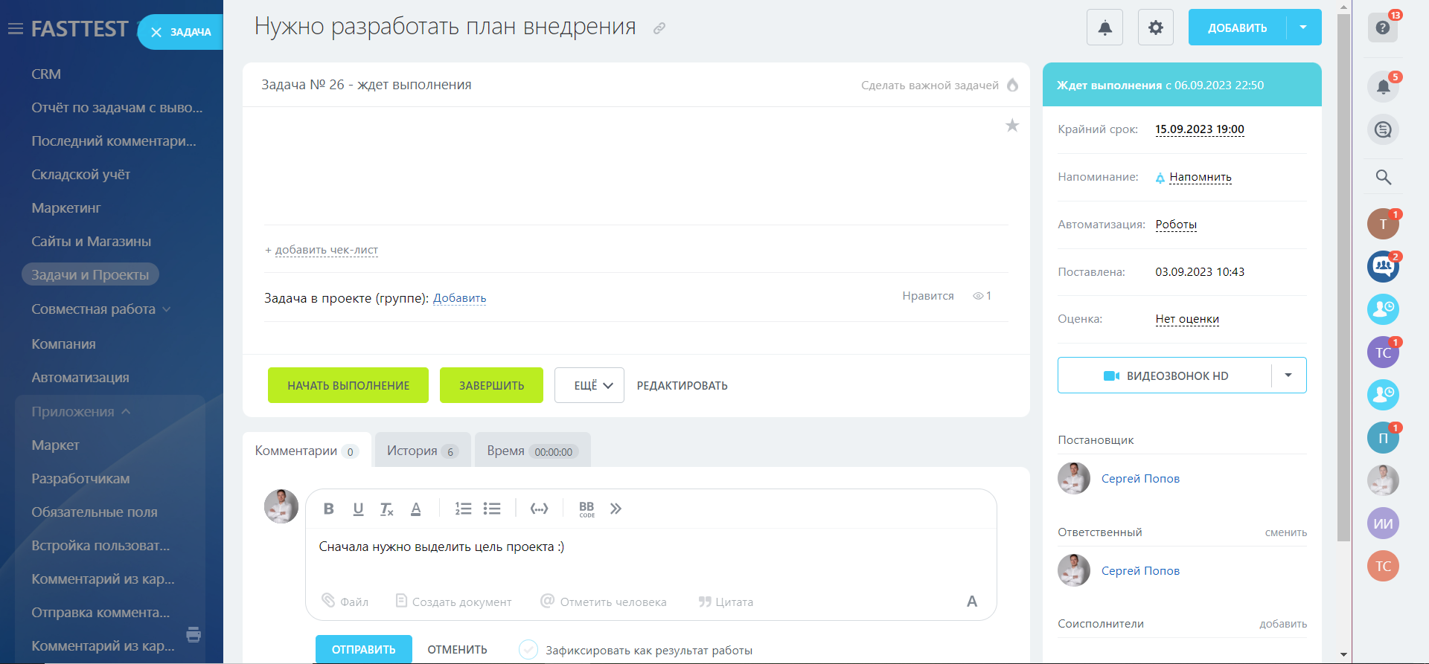
Task: Click the ДОБАВИТЬ button
Action: (1237, 28)
